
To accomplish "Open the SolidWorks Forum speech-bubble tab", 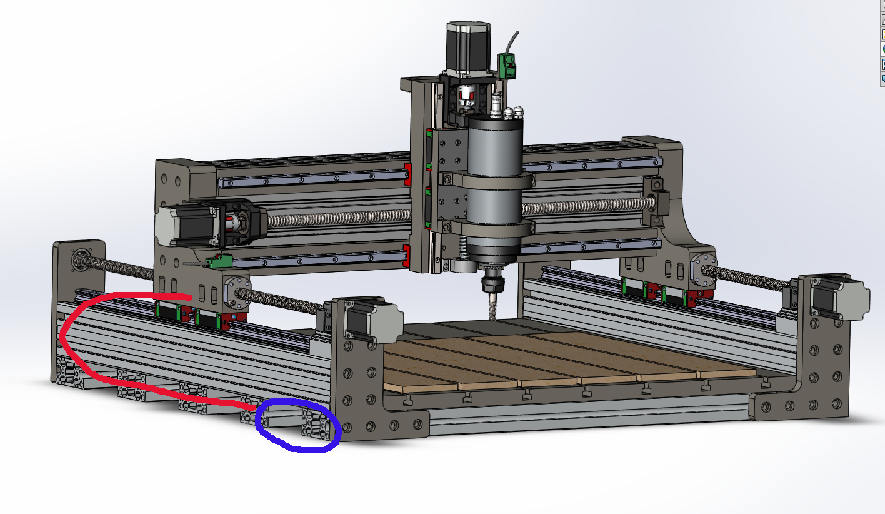I will point(882,79).
